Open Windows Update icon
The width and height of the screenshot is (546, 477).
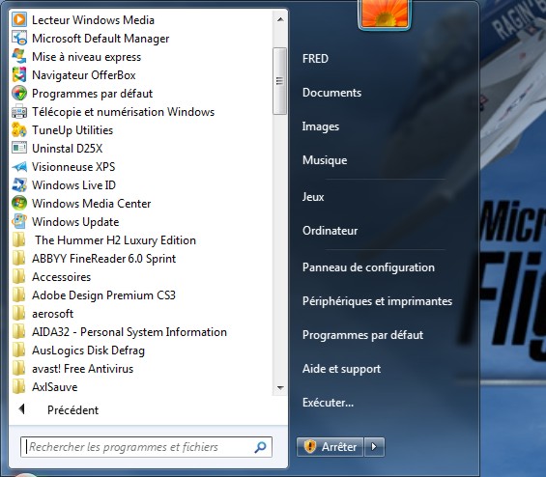point(18,222)
